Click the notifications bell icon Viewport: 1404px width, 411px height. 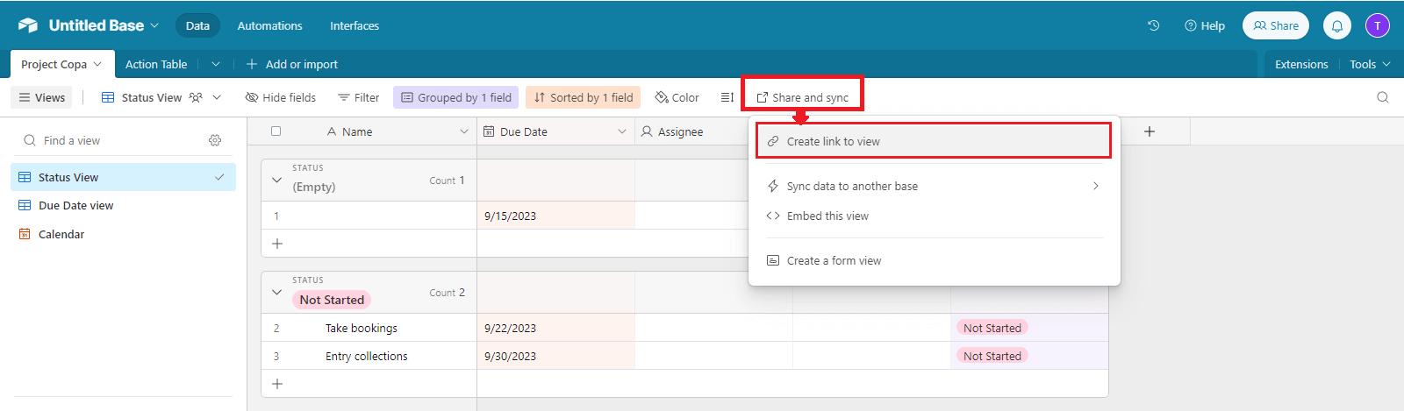coord(1336,25)
